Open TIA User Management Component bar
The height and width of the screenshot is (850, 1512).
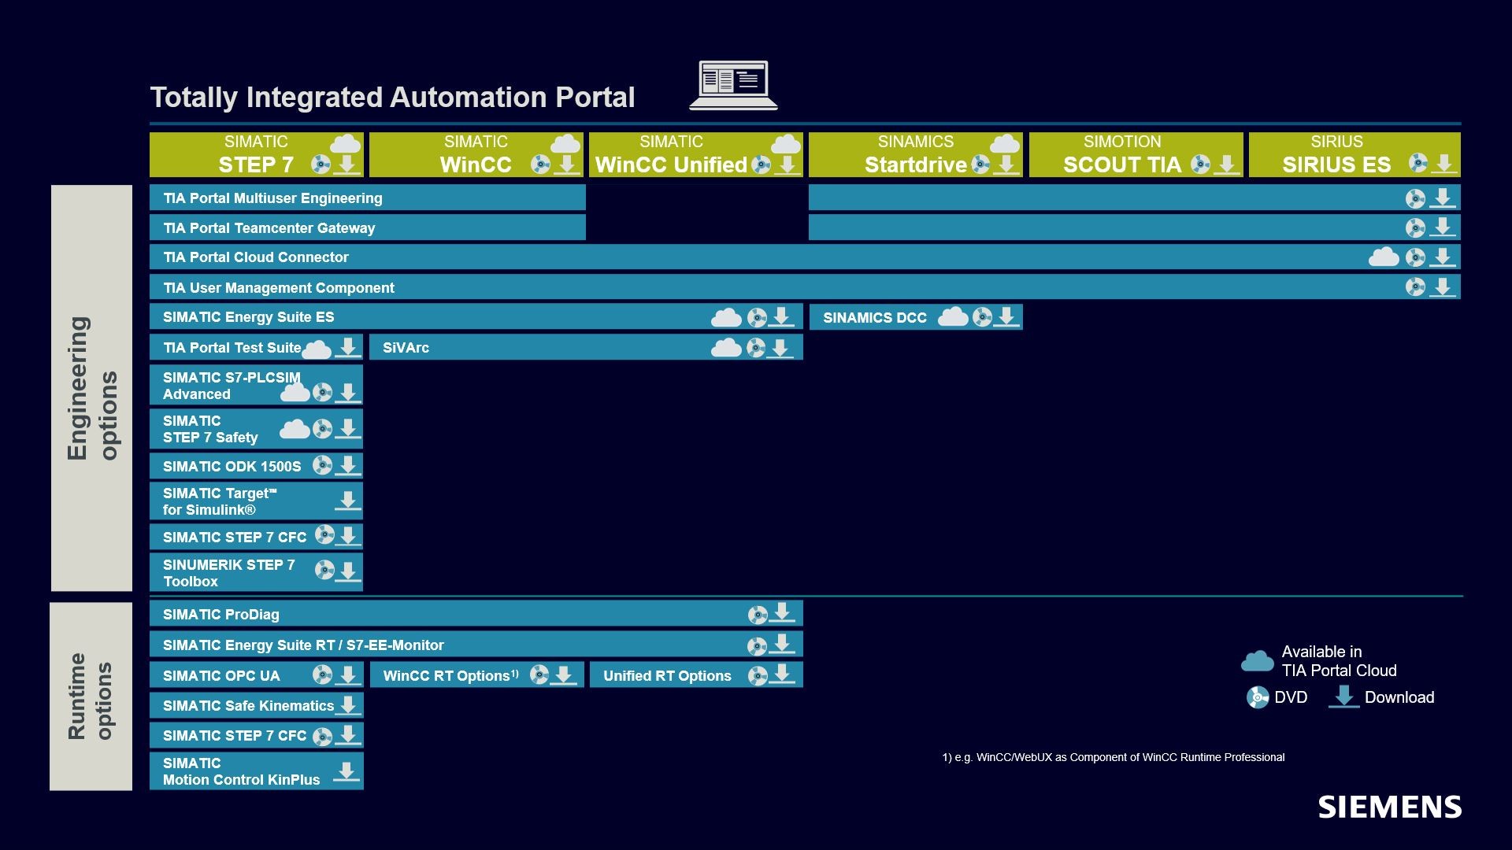805,287
